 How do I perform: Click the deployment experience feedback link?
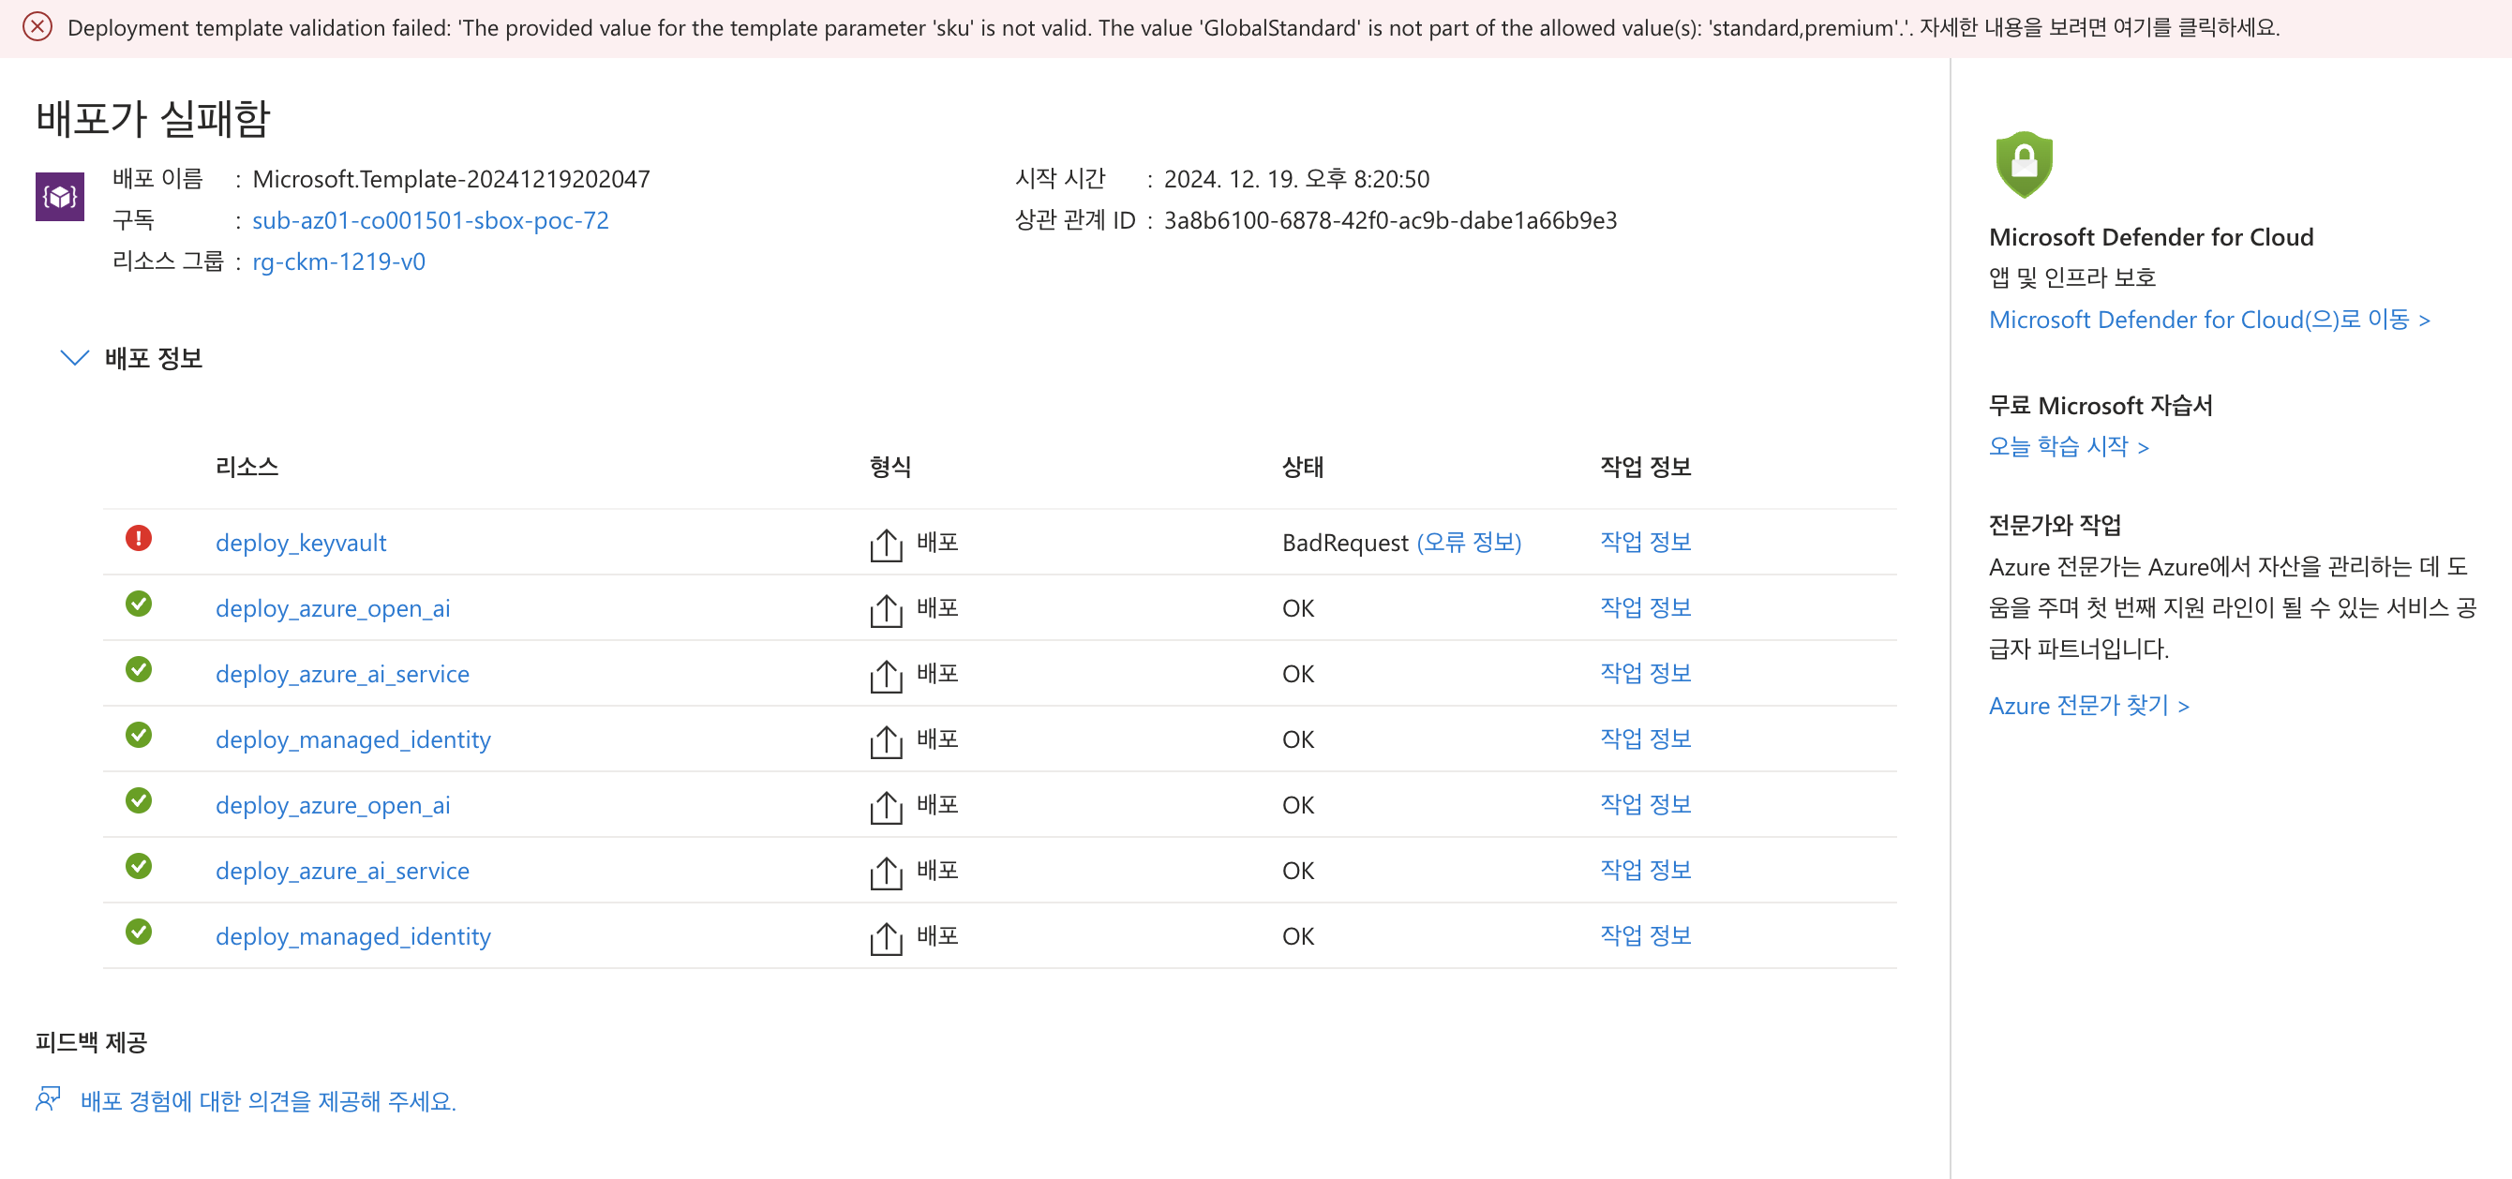pyautogui.click(x=267, y=1100)
